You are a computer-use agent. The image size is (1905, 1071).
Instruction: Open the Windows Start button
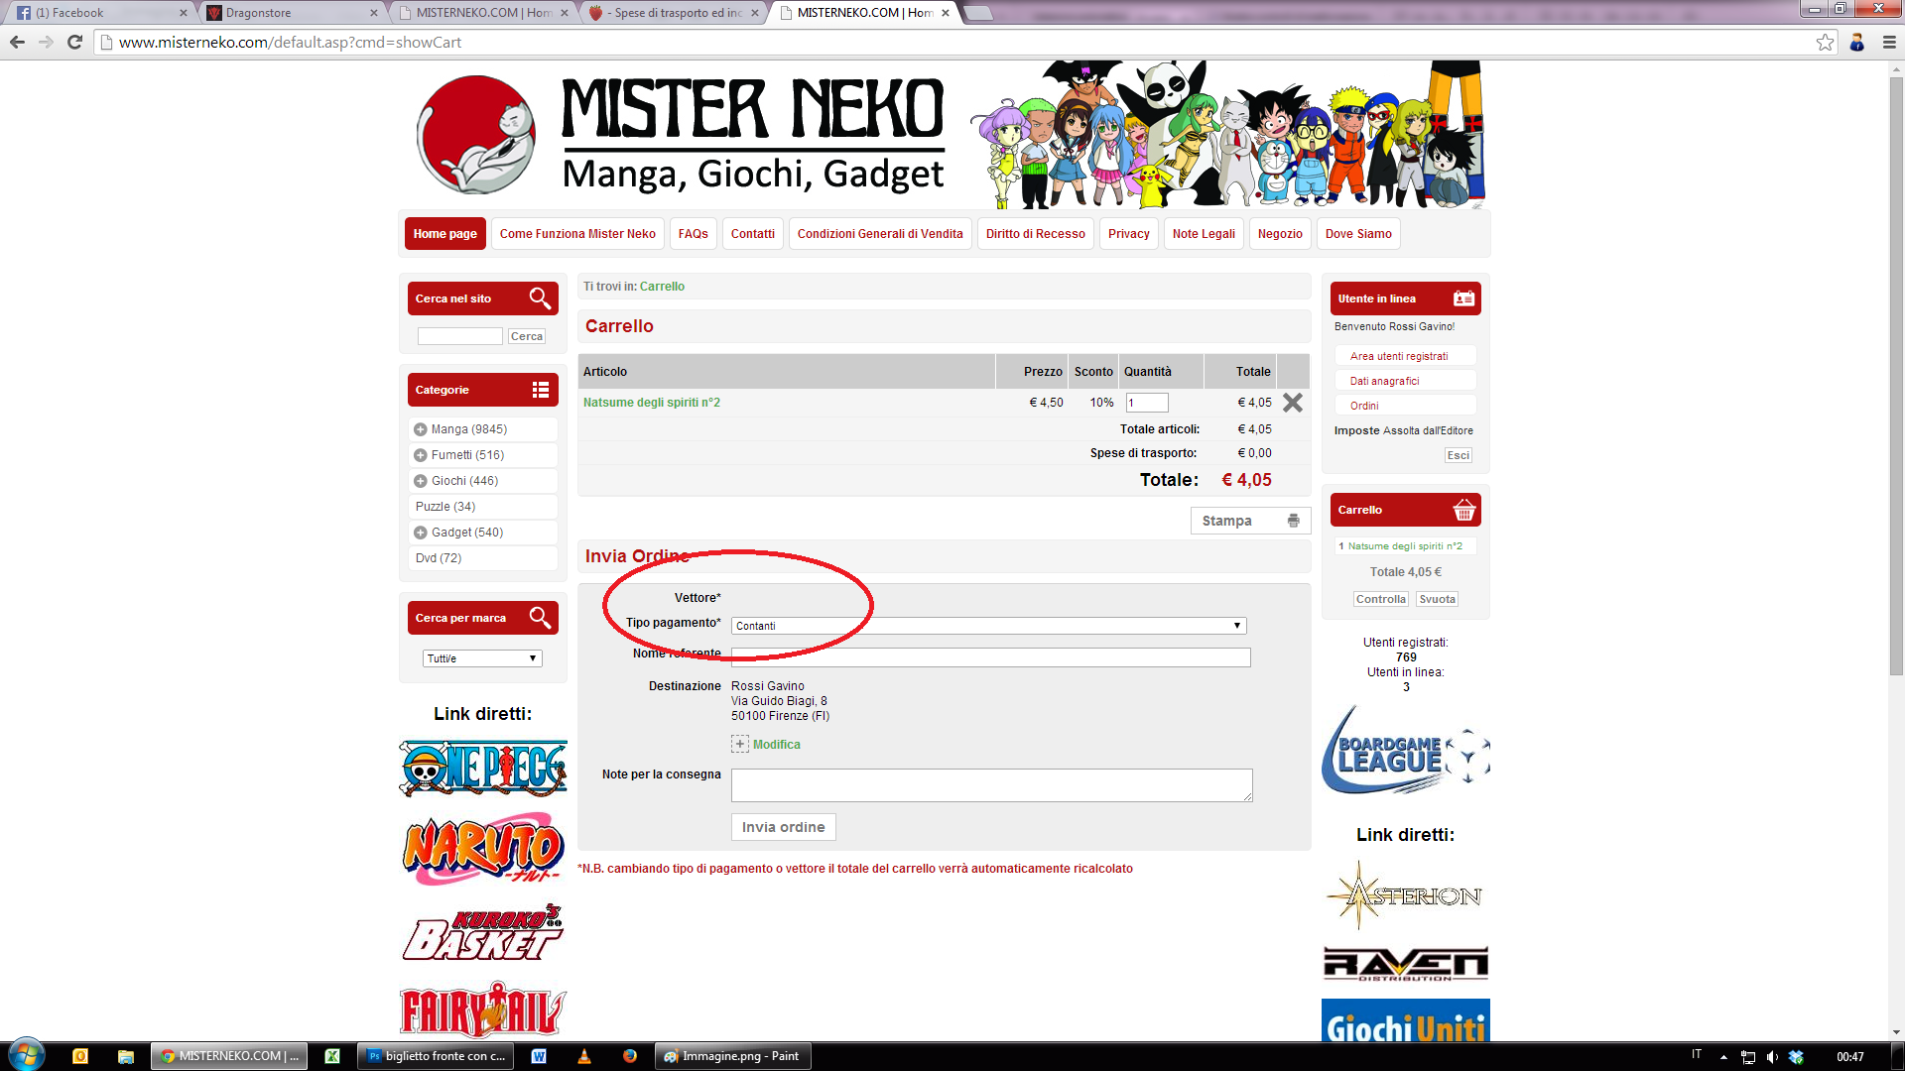(x=27, y=1055)
